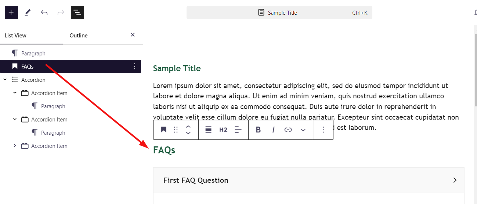477x204 pixels.
Task: Collapse the Accordion block in List View
Action: (5, 80)
